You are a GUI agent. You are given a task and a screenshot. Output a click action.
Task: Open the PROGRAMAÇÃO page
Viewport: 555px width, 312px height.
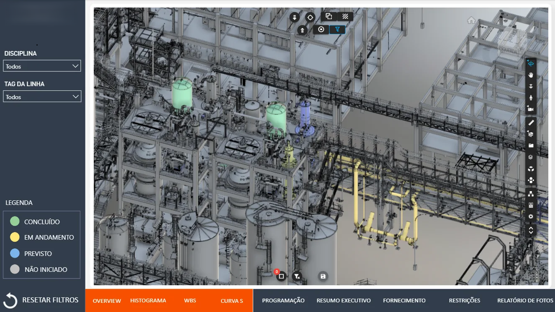pos(283,300)
